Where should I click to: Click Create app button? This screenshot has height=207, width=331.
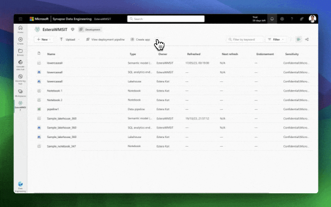click(x=140, y=39)
